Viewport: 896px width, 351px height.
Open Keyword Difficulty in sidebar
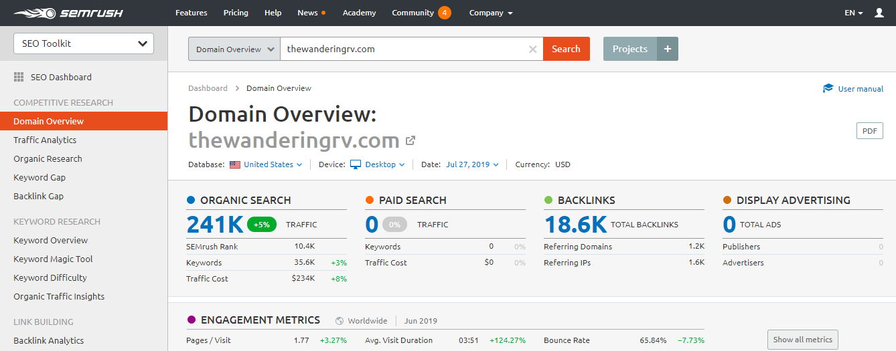(x=50, y=277)
